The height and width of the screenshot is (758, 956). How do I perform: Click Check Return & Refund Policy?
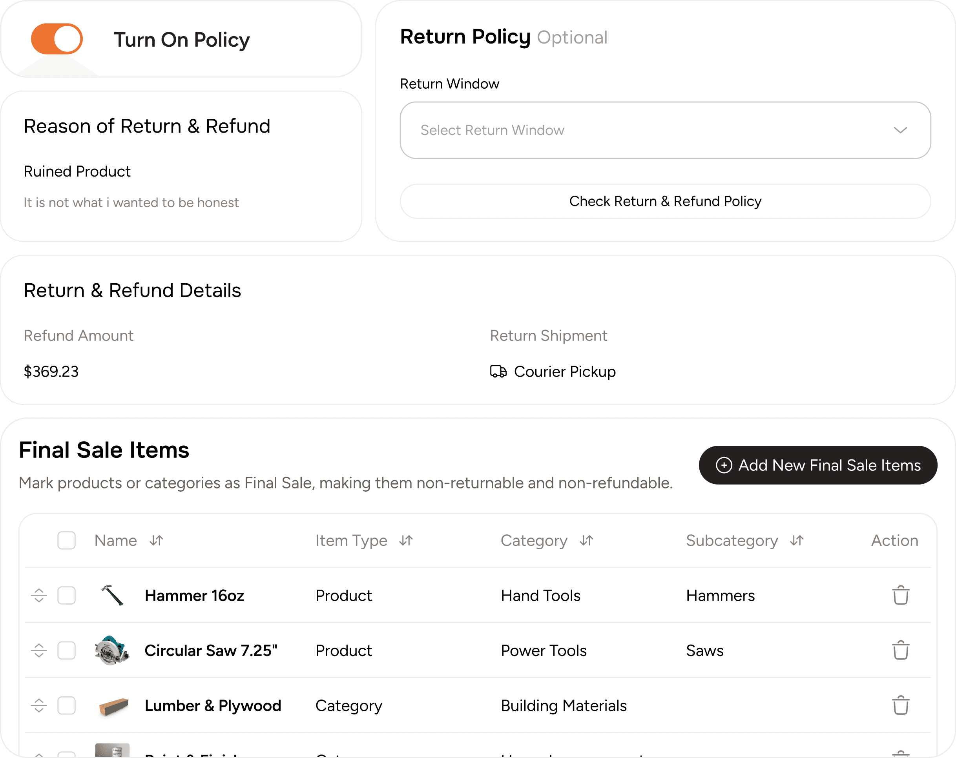click(x=665, y=201)
